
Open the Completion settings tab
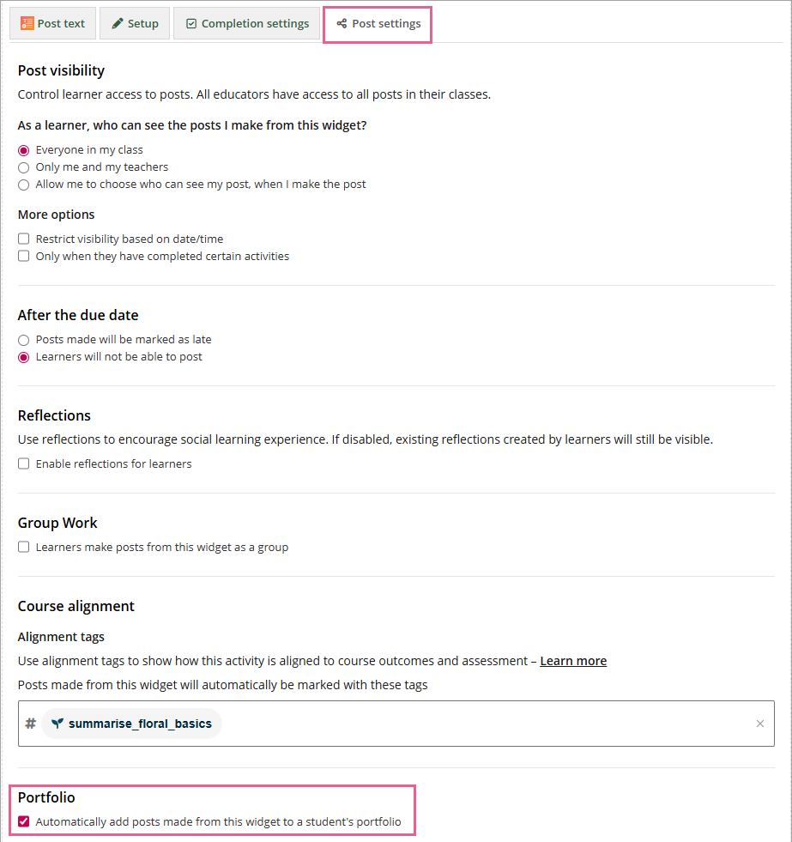pos(246,23)
